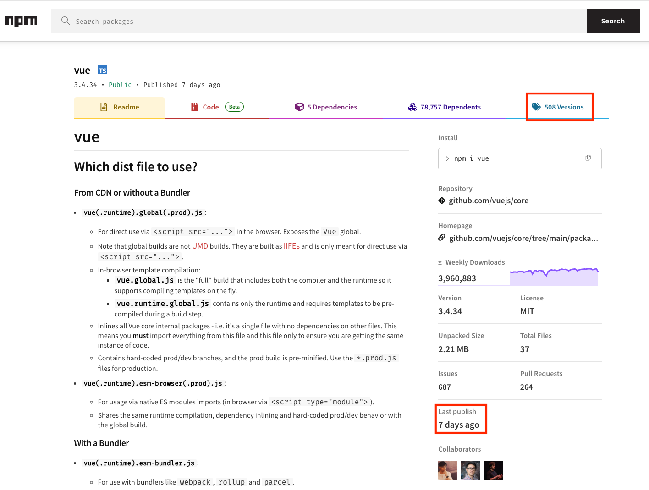View the 78,757 Dependents tab
This screenshot has height=490, width=649.
click(444, 107)
